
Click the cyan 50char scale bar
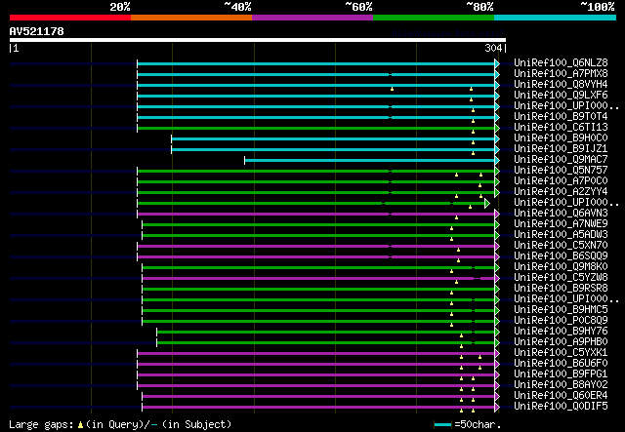pos(442,424)
